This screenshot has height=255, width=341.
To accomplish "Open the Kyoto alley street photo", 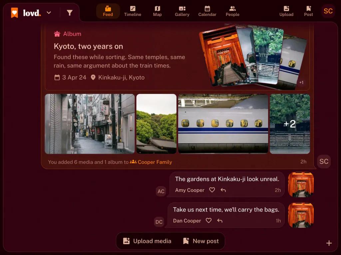I will click(x=90, y=124).
